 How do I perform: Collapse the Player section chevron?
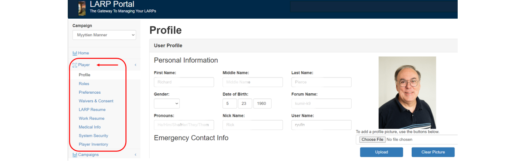click(x=136, y=65)
